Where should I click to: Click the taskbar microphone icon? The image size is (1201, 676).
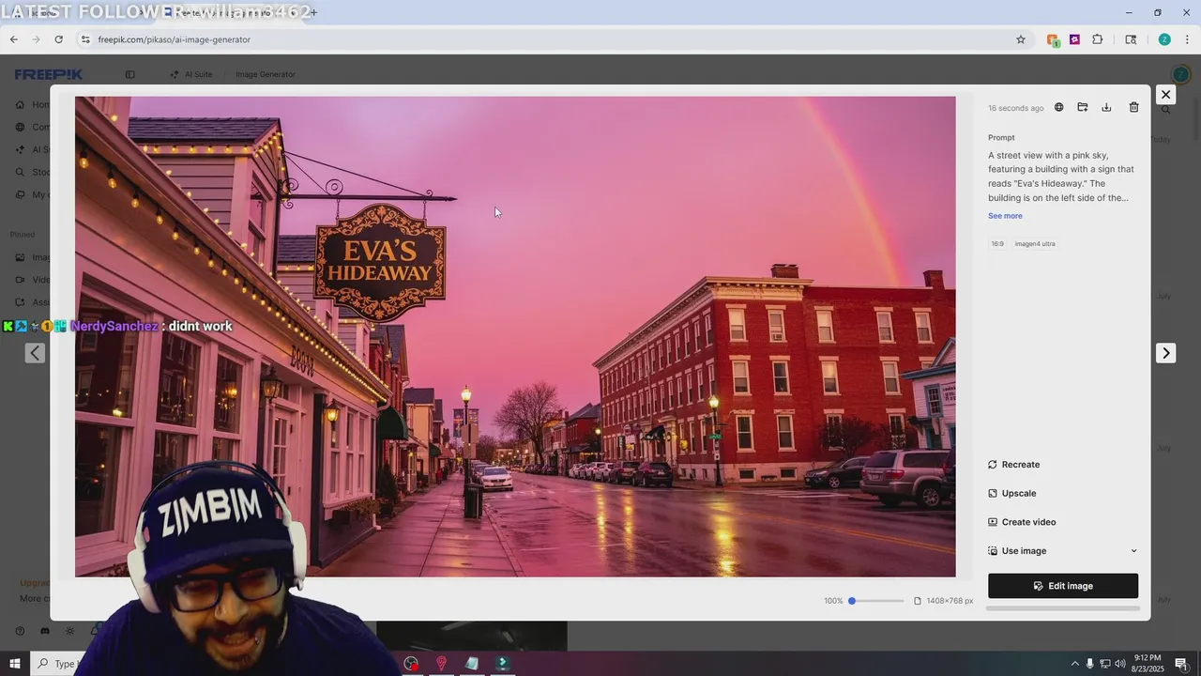coord(1089,664)
